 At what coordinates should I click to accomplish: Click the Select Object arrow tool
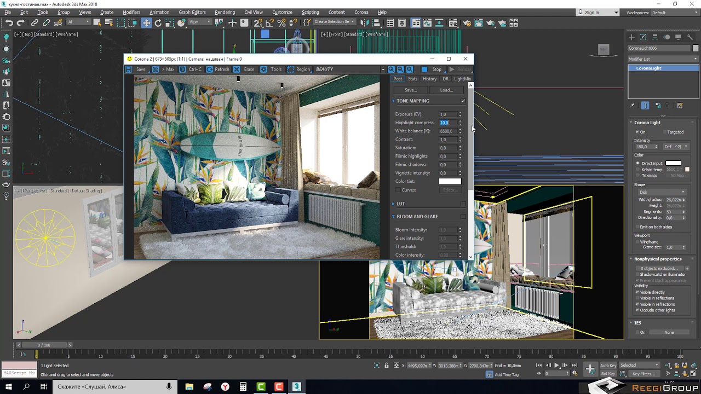[x=97, y=22]
